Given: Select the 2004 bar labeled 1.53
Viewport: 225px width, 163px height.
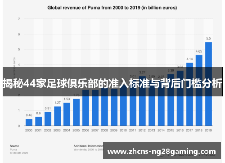Looking at the screenshot, I should (x=67, y=114).
